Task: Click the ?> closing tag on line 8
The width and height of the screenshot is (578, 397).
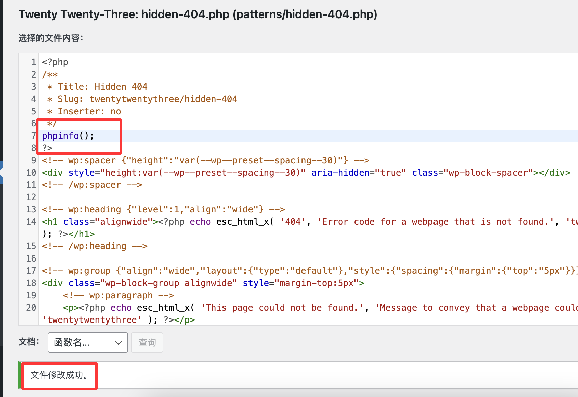Action: click(47, 148)
